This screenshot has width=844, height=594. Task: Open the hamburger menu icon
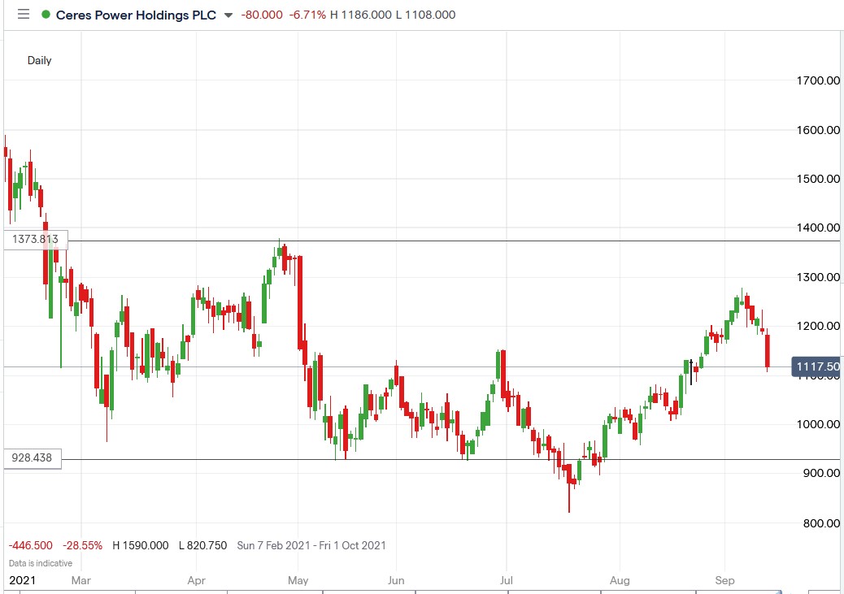coord(24,14)
